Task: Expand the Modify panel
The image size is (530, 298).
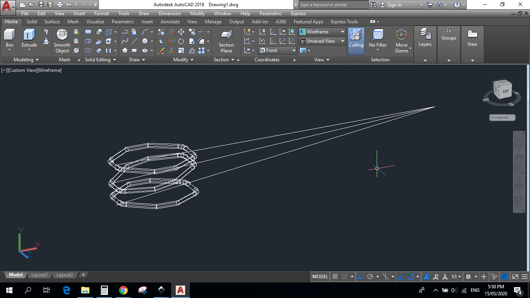Action: [x=184, y=60]
